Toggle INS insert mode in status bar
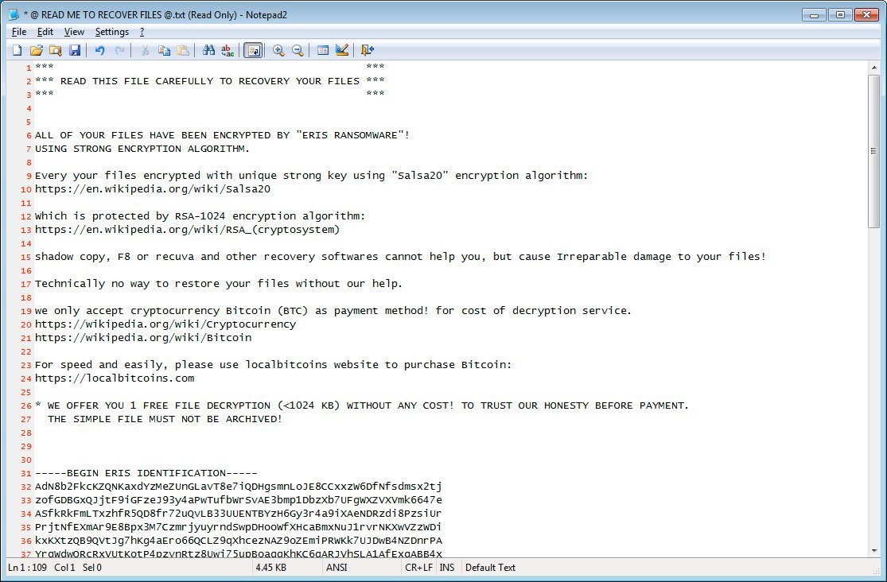Image resolution: width=887 pixels, height=582 pixels. point(447,568)
